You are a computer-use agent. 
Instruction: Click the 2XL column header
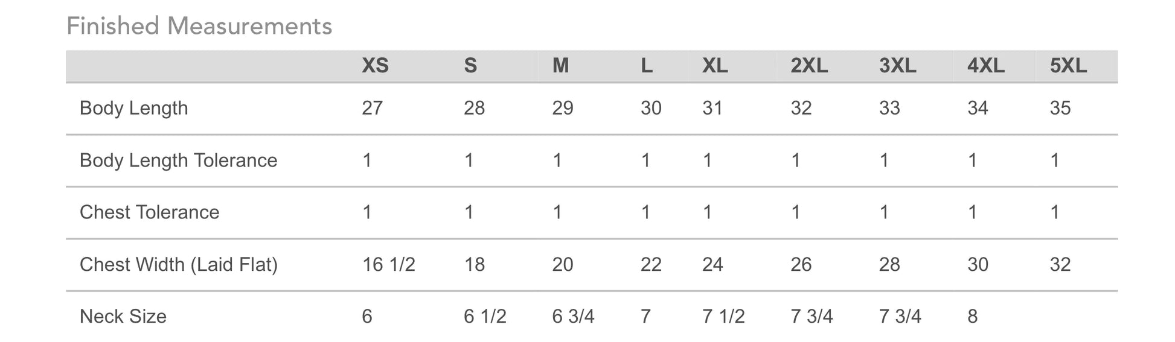(809, 65)
